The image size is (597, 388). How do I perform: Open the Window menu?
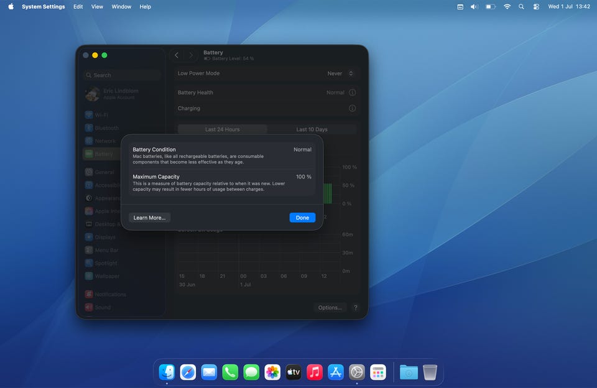(x=121, y=6)
